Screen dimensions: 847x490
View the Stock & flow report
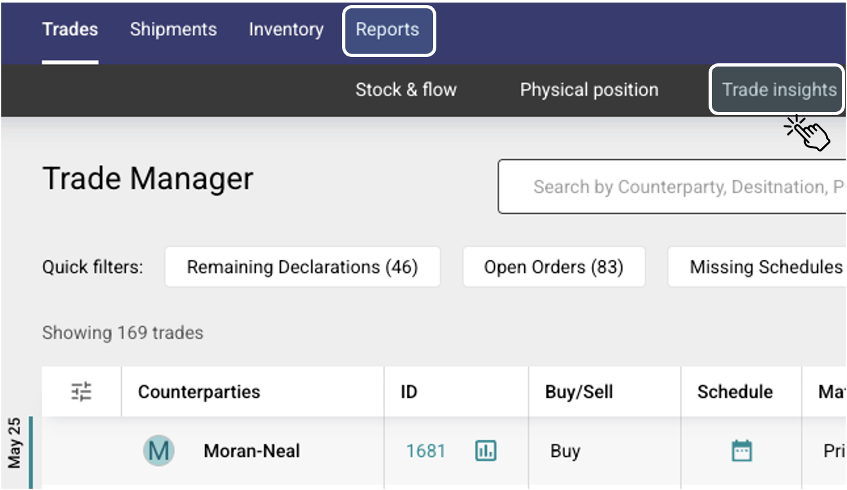click(405, 90)
